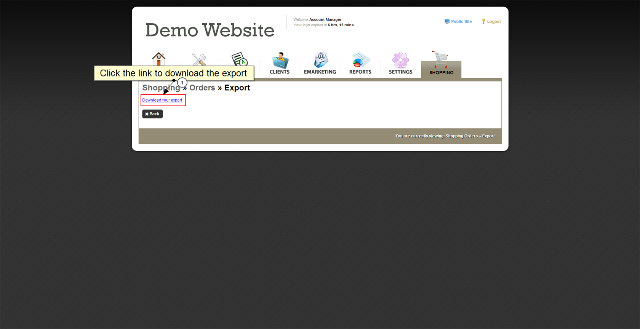640x329 pixels.
Task: Open the wrench and screwdriver tools icon
Action: pyautogui.click(x=199, y=59)
